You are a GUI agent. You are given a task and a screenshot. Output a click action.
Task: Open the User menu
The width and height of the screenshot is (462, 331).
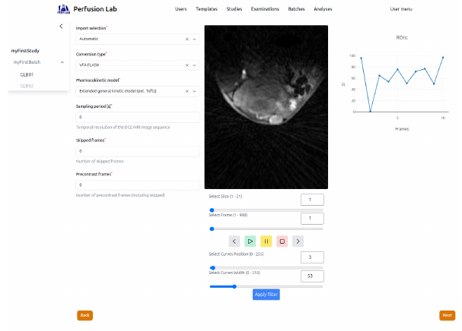coord(401,9)
